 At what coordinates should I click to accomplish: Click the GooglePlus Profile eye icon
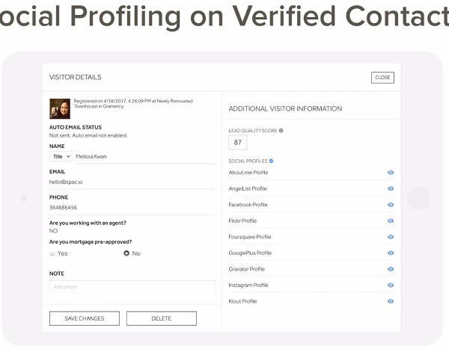pos(391,253)
